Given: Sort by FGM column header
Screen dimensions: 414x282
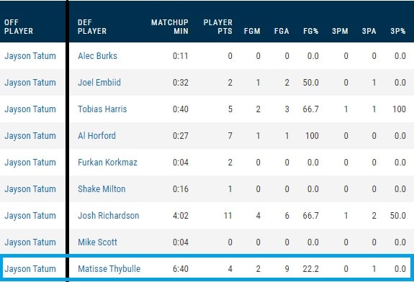Looking at the screenshot, I should pos(252,31).
